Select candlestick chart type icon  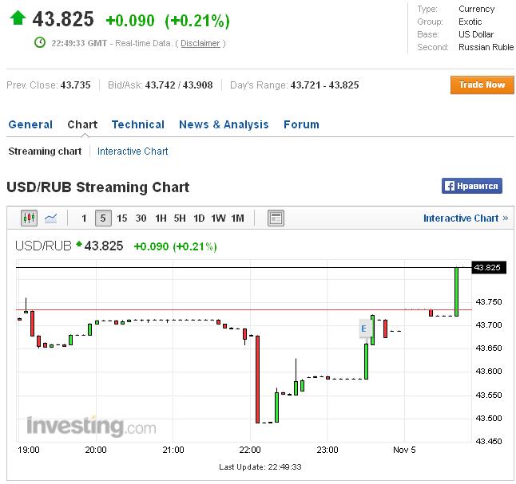point(29,218)
